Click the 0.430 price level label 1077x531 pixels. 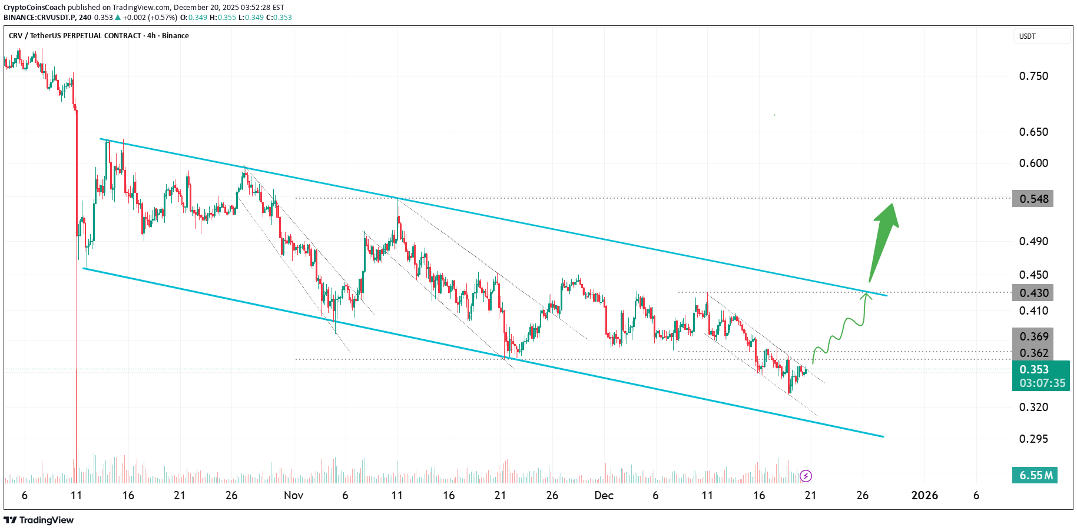1033,293
